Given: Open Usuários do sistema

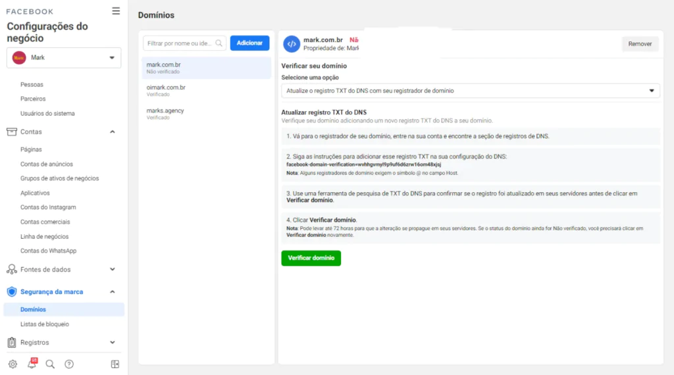Looking at the screenshot, I should pos(47,113).
